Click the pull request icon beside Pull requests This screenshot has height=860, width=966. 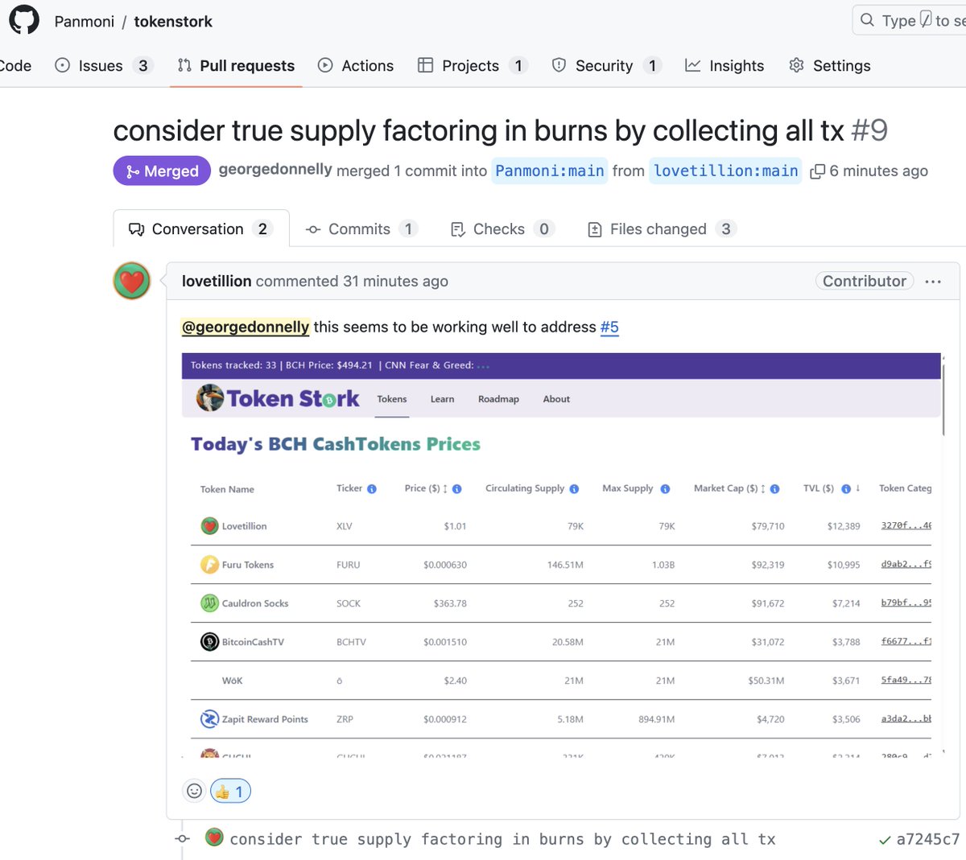[x=184, y=65]
